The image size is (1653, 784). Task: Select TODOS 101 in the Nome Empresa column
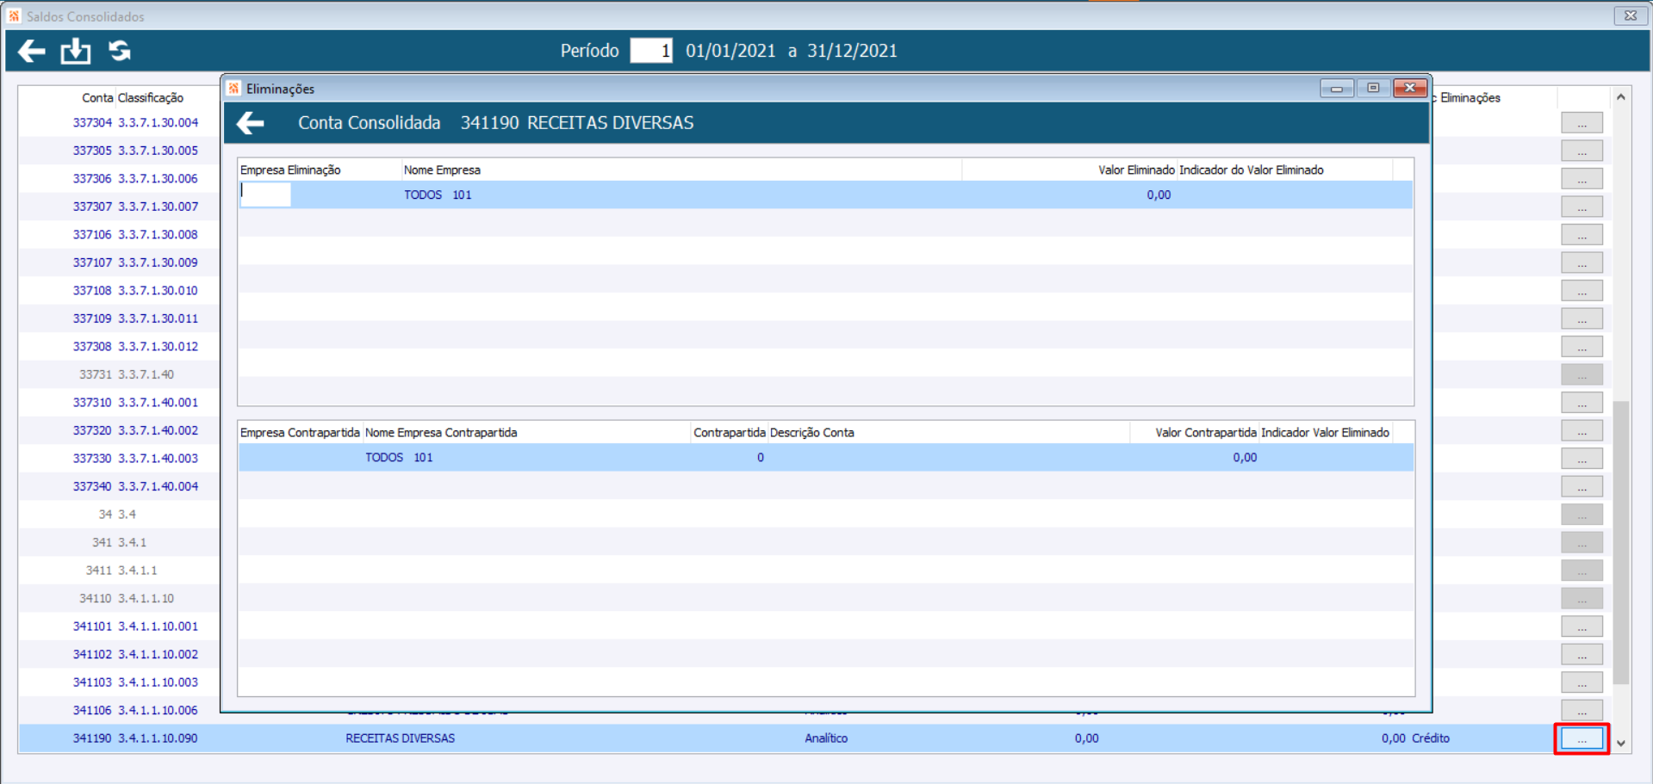pos(438,195)
